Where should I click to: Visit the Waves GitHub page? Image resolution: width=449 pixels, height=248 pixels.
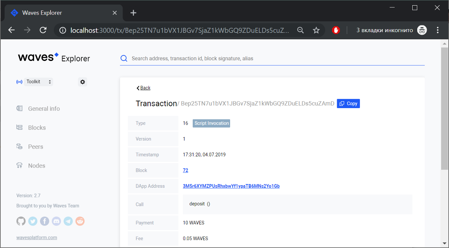click(21, 221)
